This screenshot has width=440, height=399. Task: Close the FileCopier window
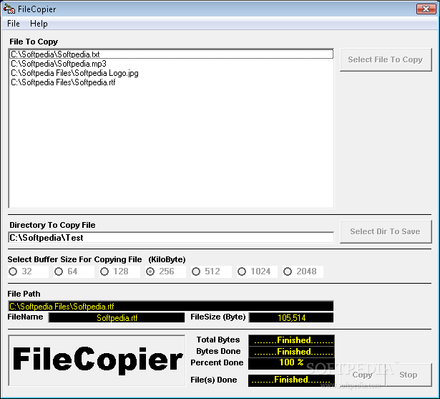pos(426,9)
